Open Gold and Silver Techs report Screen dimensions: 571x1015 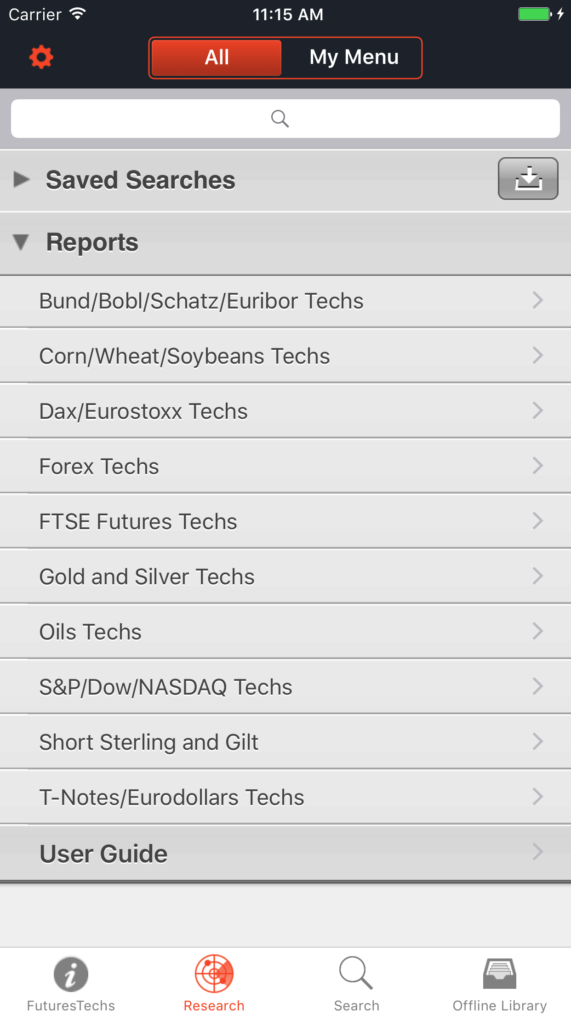[285, 576]
